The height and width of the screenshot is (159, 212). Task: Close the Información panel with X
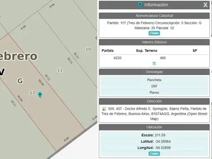(x=205, y=5)
